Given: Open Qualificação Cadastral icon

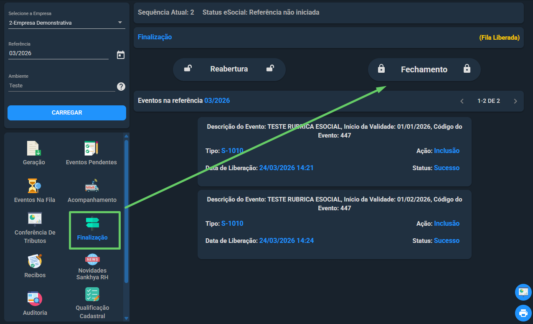Looking at the screenshot, I should [x=92, y=294].
